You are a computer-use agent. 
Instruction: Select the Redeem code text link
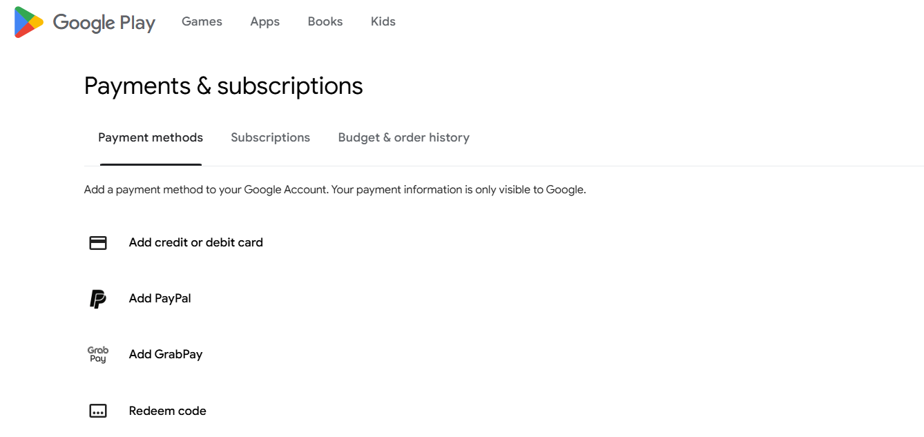click(168, 411)
